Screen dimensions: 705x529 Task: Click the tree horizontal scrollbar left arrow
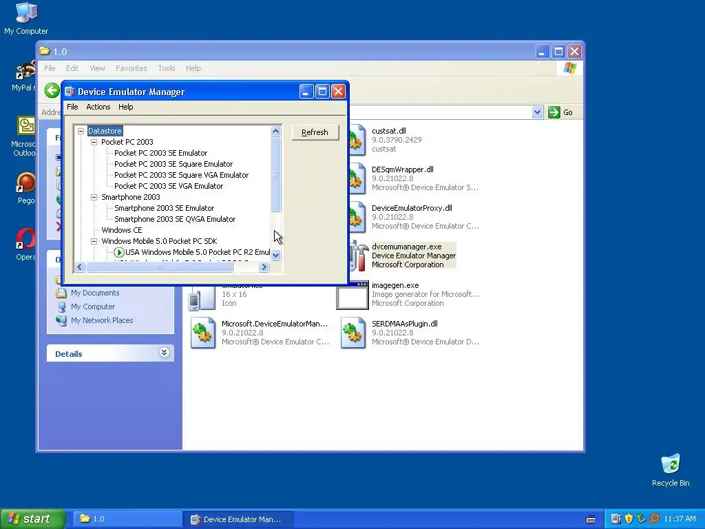coord(80,267)
